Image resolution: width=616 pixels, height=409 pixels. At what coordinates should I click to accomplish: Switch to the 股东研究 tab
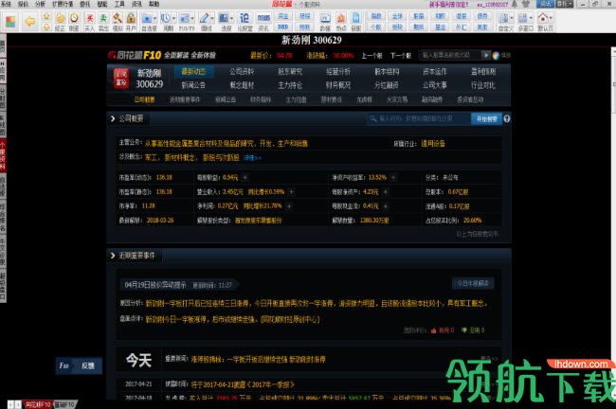[290, 72]
